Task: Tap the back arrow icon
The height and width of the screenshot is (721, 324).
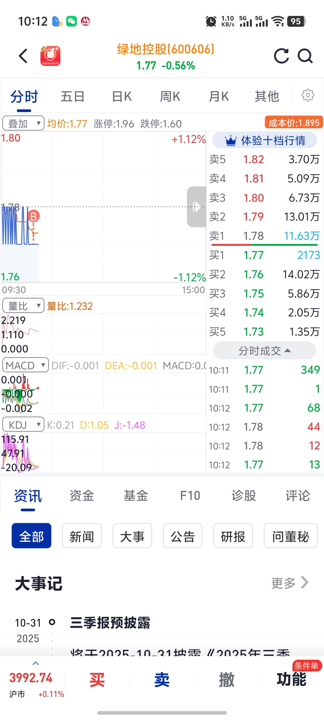Action: click(x=23, y=56)
